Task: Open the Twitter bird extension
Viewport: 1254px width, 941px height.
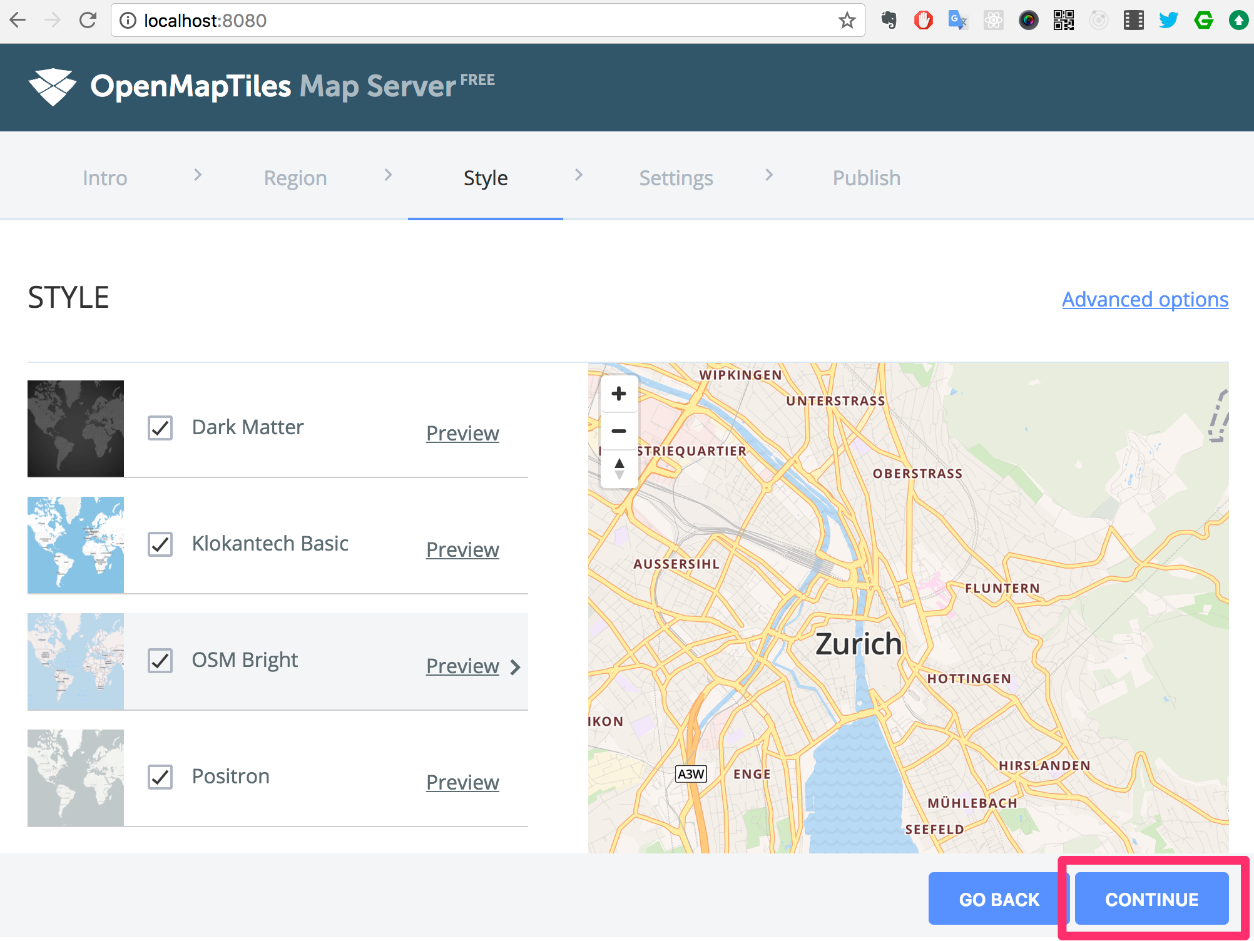Action: [x=1168, y=21]
